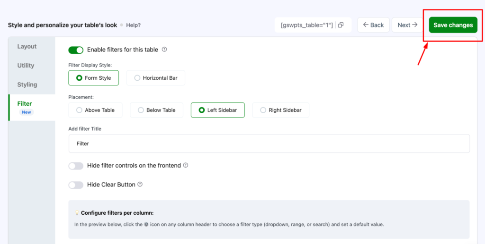
Task: Open info tooltip beside Enable filters
Action: coord(164,49)
